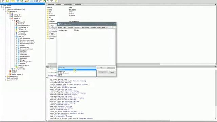Select the divisions table in tree
The width and height of the screenshot is (217, 122).
click(22, 45)
